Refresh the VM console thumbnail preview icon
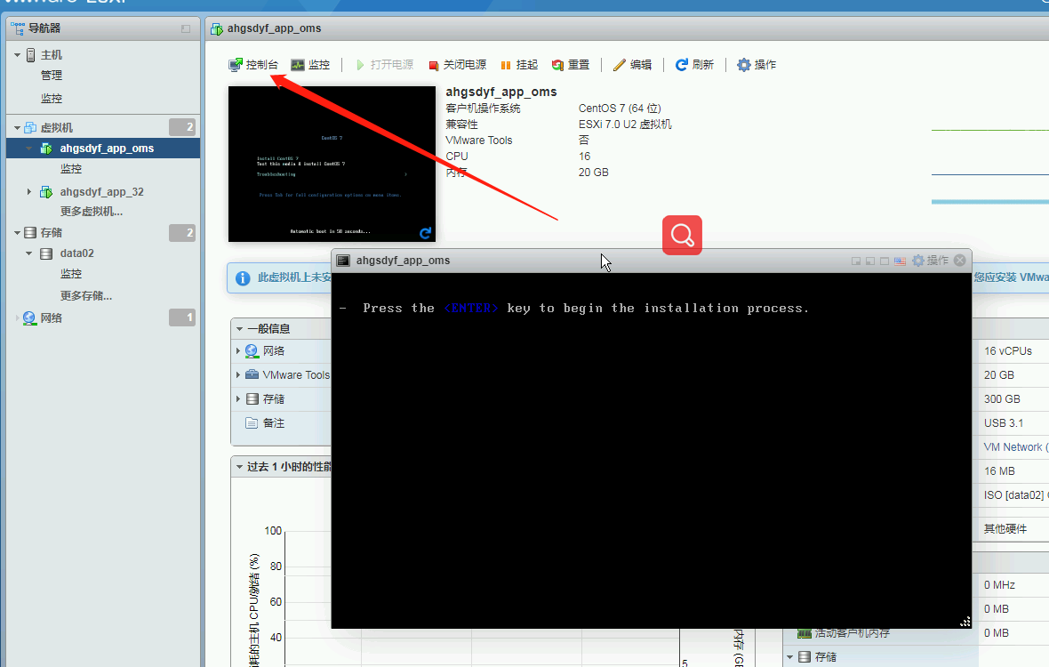 [x=426, y=233]
